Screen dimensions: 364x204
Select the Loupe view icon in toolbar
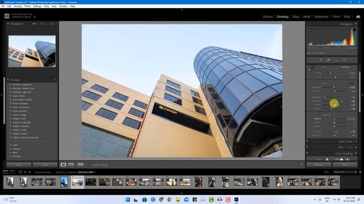point(63,165)
